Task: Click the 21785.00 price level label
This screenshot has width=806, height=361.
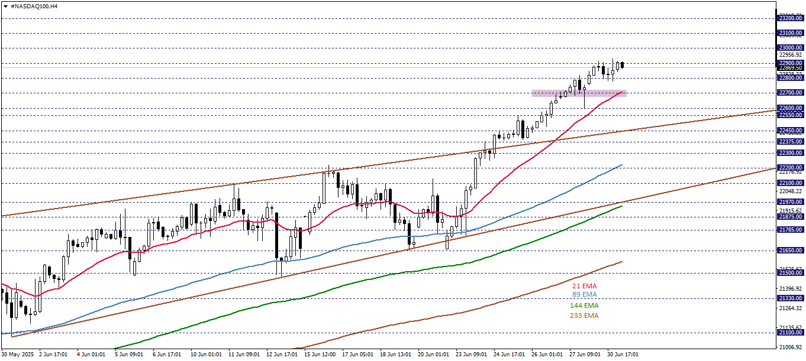Action: tap(791, 230)
